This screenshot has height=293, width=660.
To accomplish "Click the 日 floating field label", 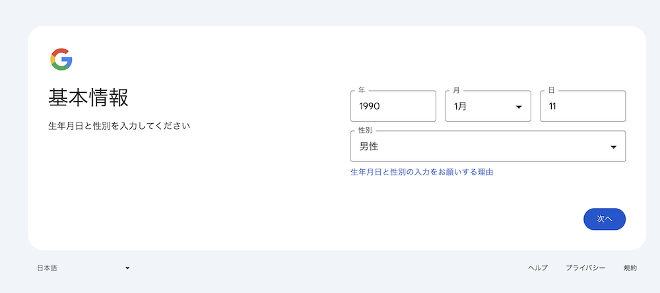I will (551, 90).
